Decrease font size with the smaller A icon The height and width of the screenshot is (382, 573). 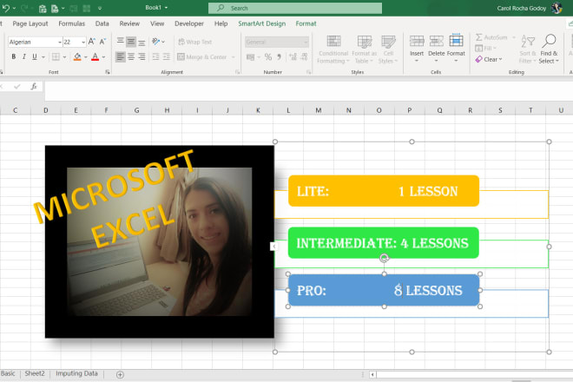[x=102, y=42]
